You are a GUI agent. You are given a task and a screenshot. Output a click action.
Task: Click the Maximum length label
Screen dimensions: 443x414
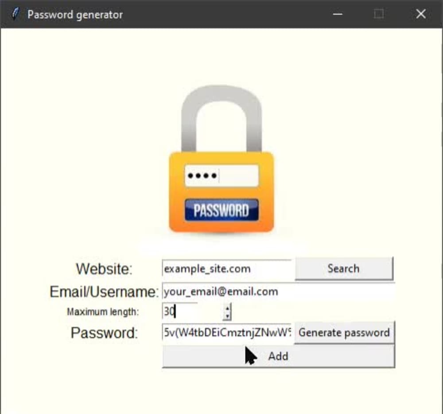(102, 312)
